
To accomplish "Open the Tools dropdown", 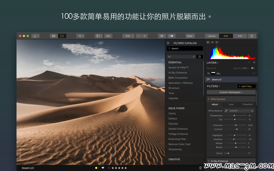I will coord(190,36).
